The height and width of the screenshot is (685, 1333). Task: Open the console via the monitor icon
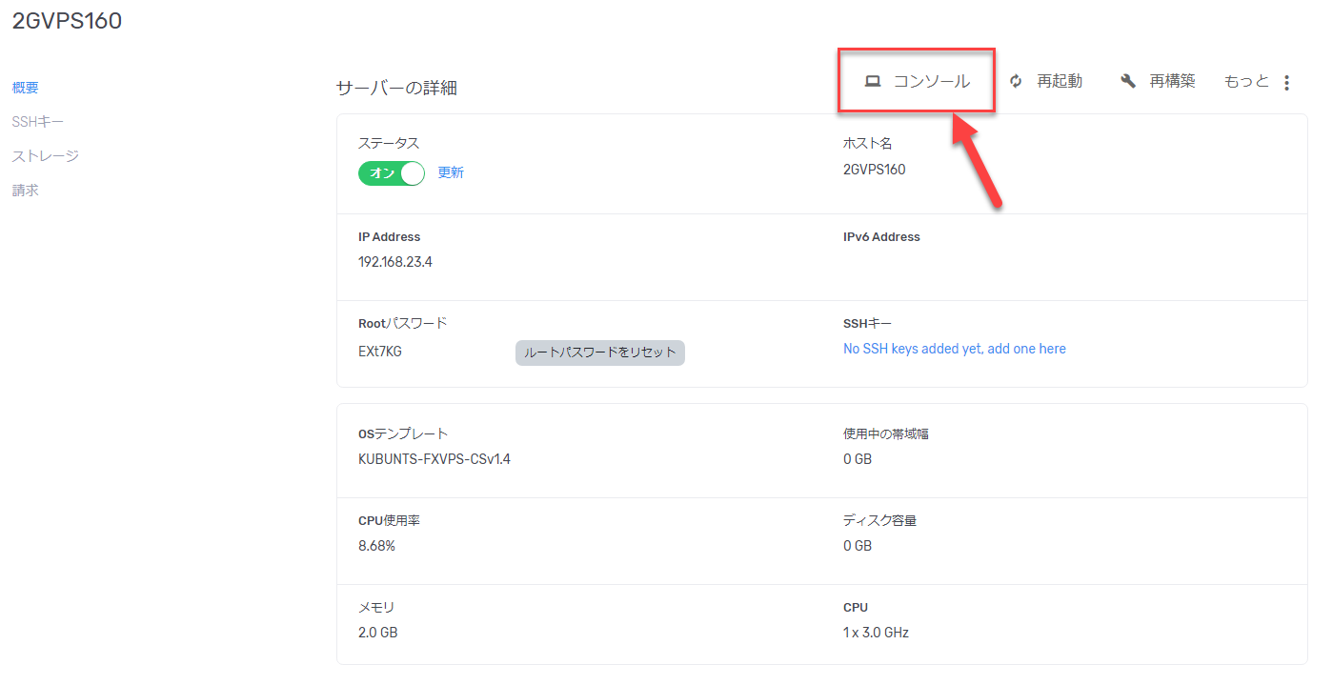872,81
